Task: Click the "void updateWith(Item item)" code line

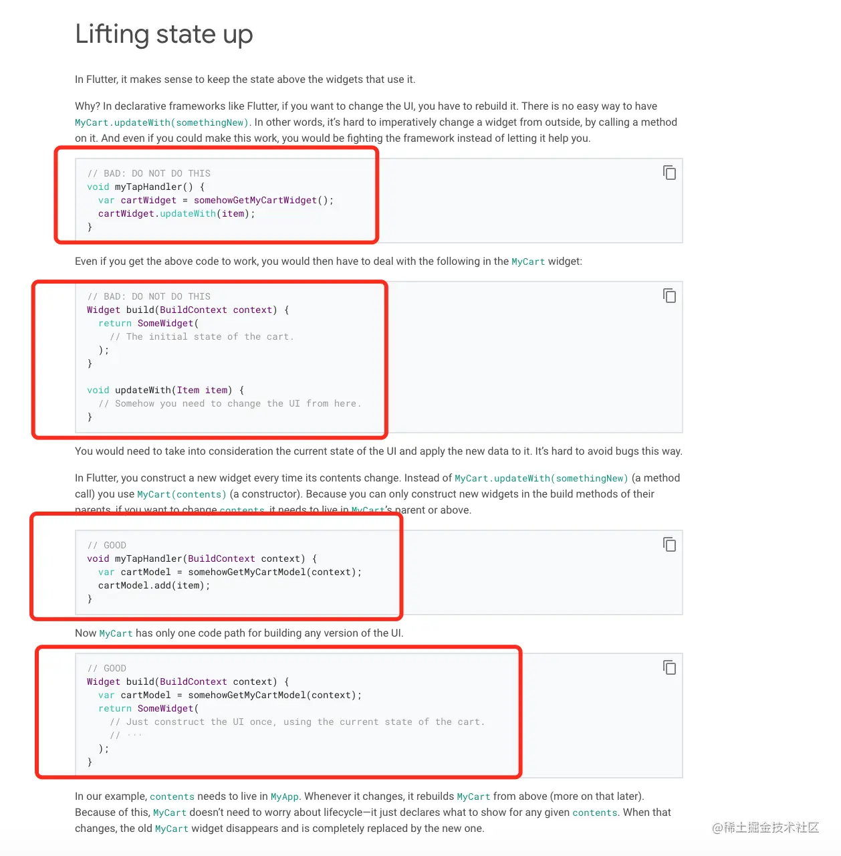Action: click(165, 391)
